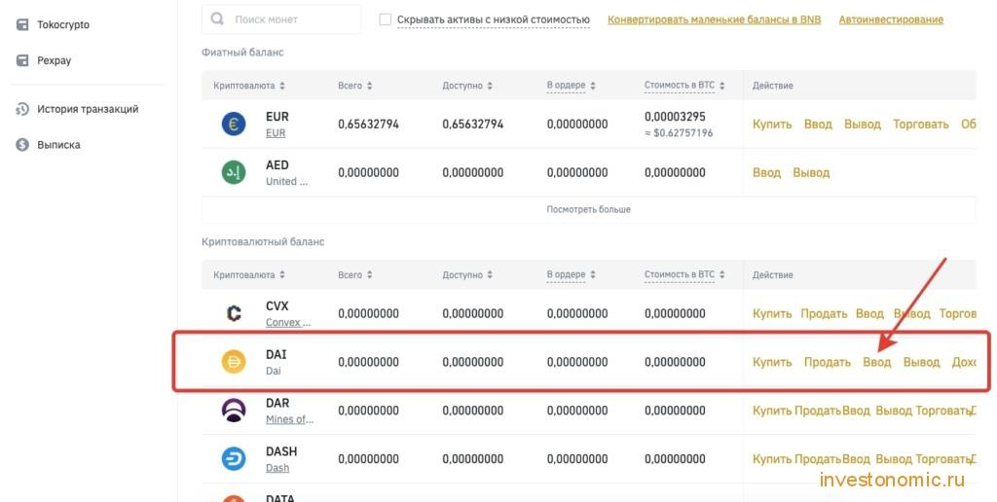Click Ввод in EUR row
This screenshot has width=997, height=502.
pyautogui.click(x=818, y=124)
